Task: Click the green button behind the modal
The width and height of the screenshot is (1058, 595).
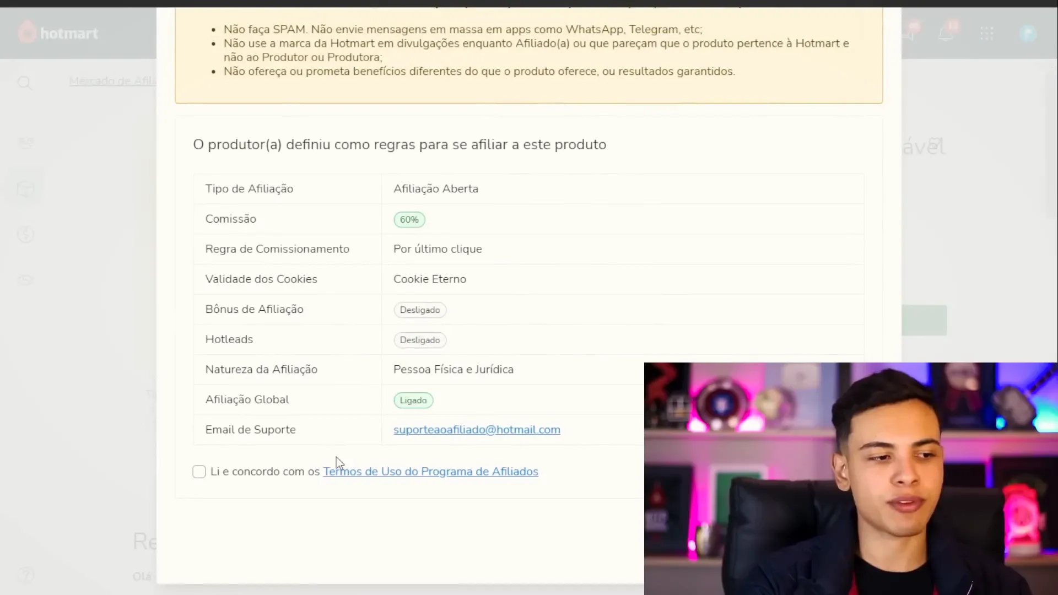Action: click(x=925, y=321)
